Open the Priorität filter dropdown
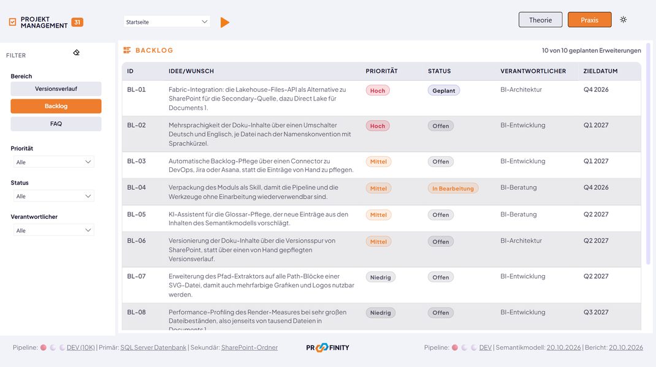The image size is (656, 367). tap(53, 162)
